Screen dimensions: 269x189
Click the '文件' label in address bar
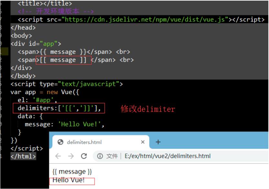tap(112, 156)
